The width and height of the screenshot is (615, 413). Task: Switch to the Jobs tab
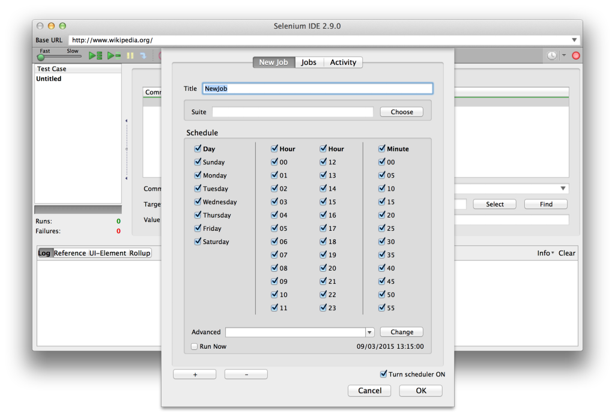pyautogui.click(x=309, y=63)
